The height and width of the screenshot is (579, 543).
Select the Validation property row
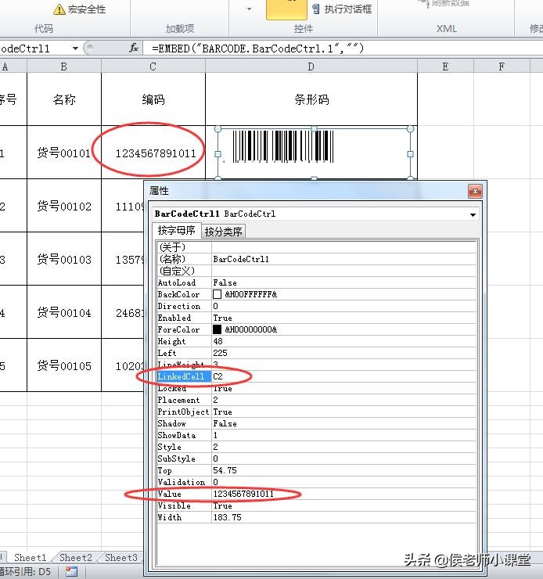[x=316, y=482]
